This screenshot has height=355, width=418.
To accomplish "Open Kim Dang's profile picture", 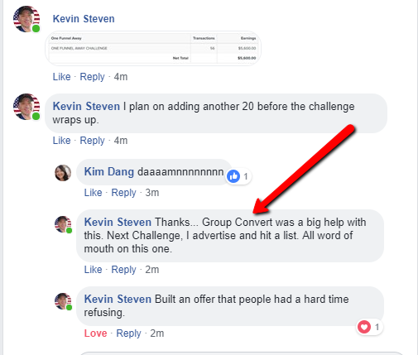I will point(63,173).
